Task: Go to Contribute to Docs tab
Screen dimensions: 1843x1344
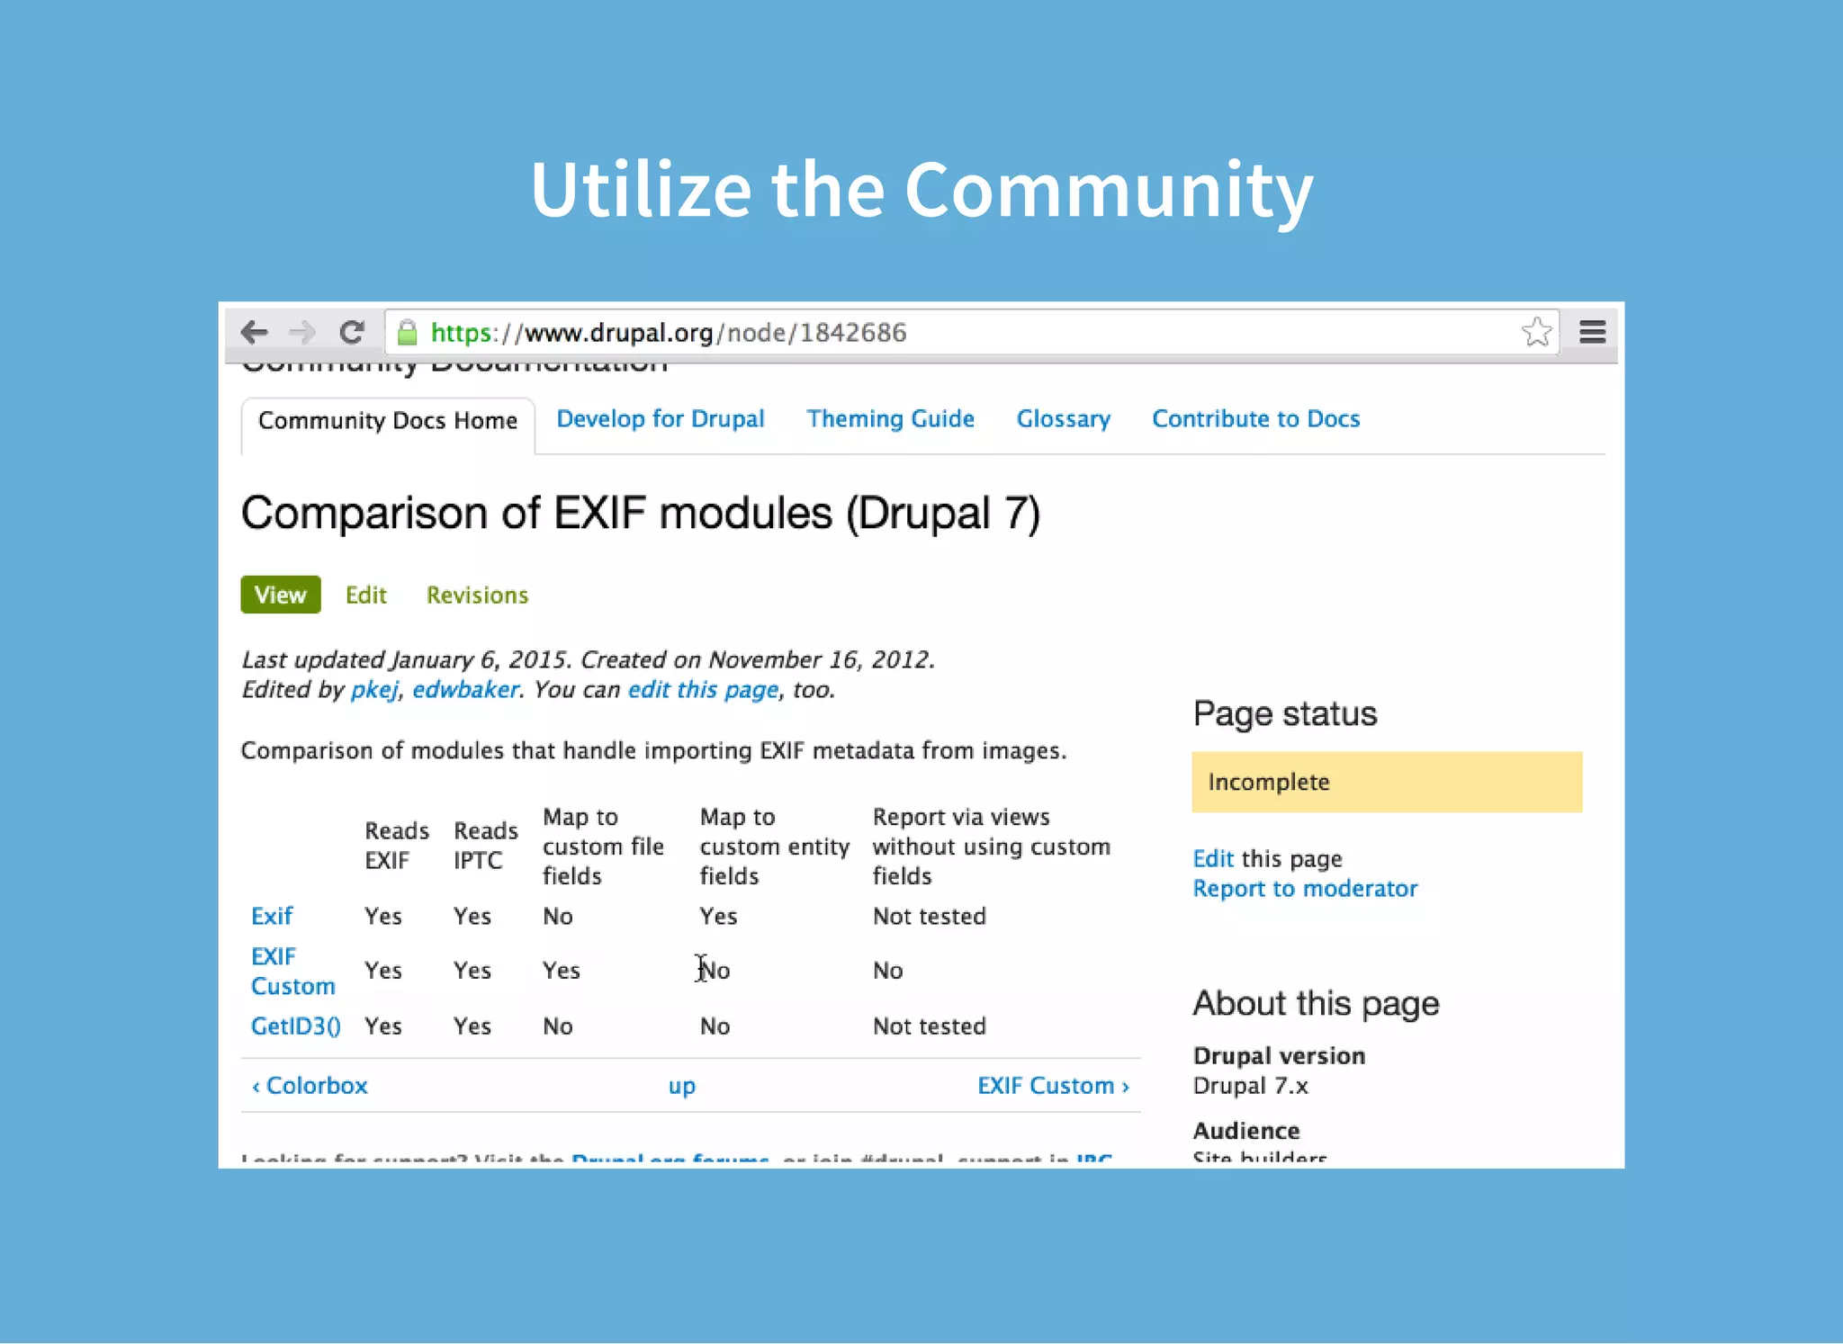Action: coord(1255,419)
